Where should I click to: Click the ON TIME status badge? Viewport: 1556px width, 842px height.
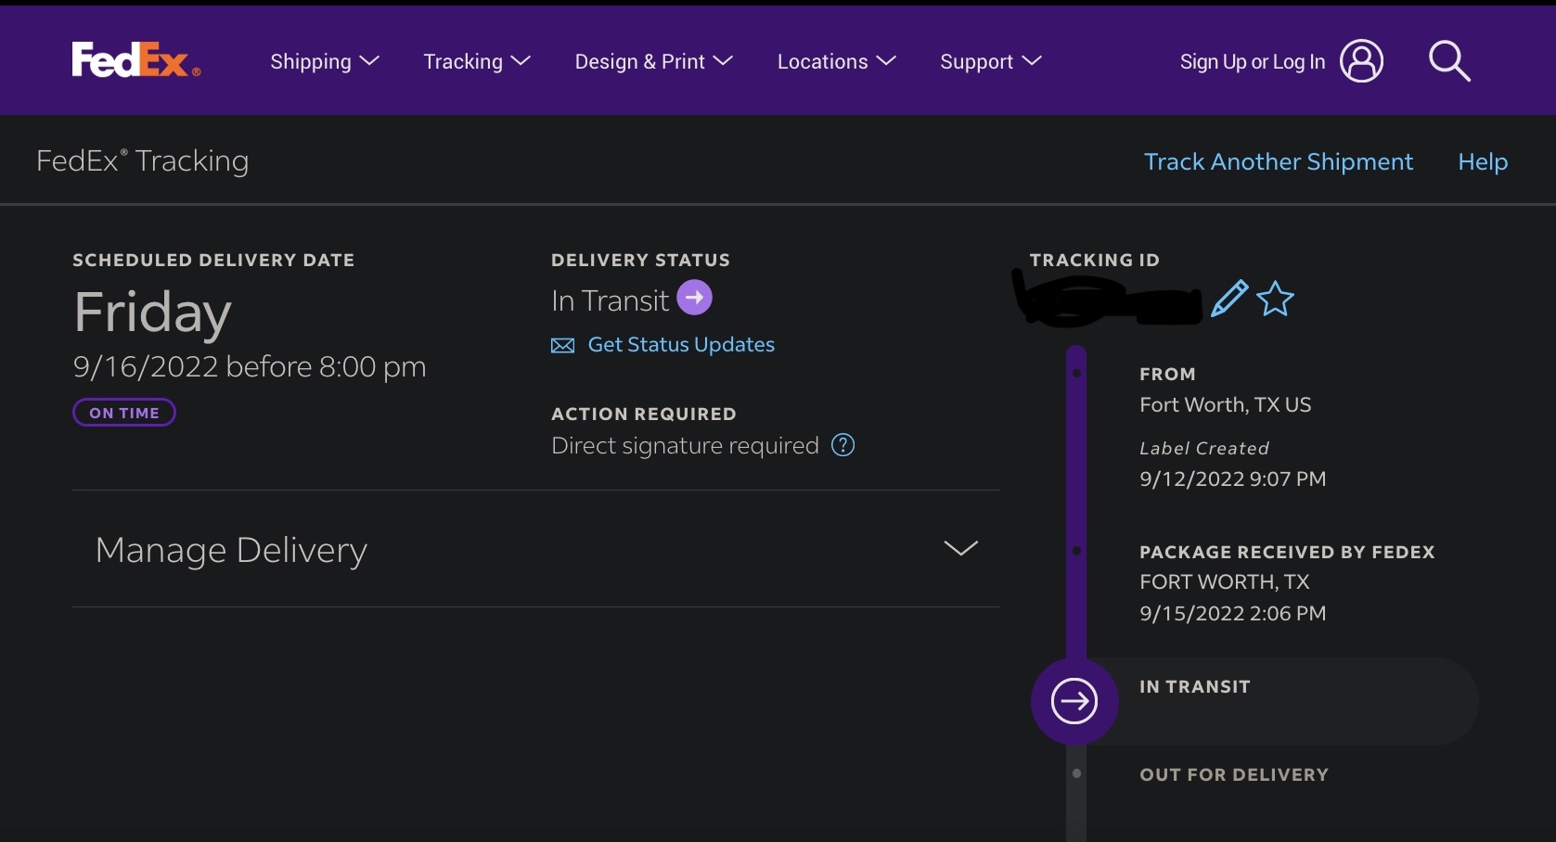point(124,413)
